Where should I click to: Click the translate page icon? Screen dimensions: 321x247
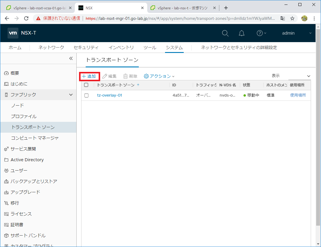(283, 18)
